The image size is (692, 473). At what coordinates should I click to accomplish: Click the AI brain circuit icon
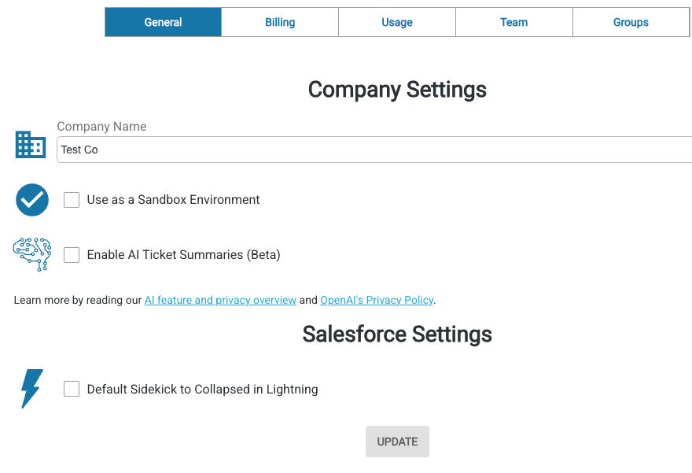click(x=32, y=254)
